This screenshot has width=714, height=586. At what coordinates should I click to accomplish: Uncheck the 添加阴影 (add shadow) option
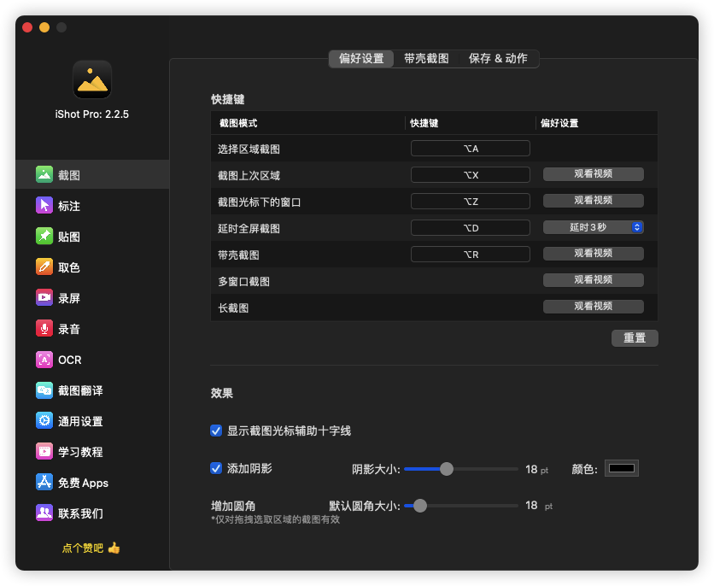216,468
